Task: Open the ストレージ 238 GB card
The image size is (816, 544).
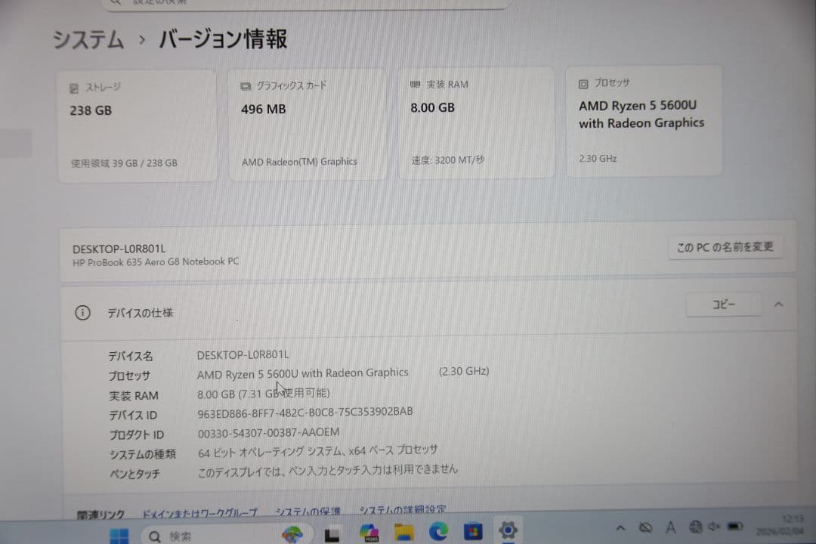Action: pyautogui.click(x=138, y=125)
